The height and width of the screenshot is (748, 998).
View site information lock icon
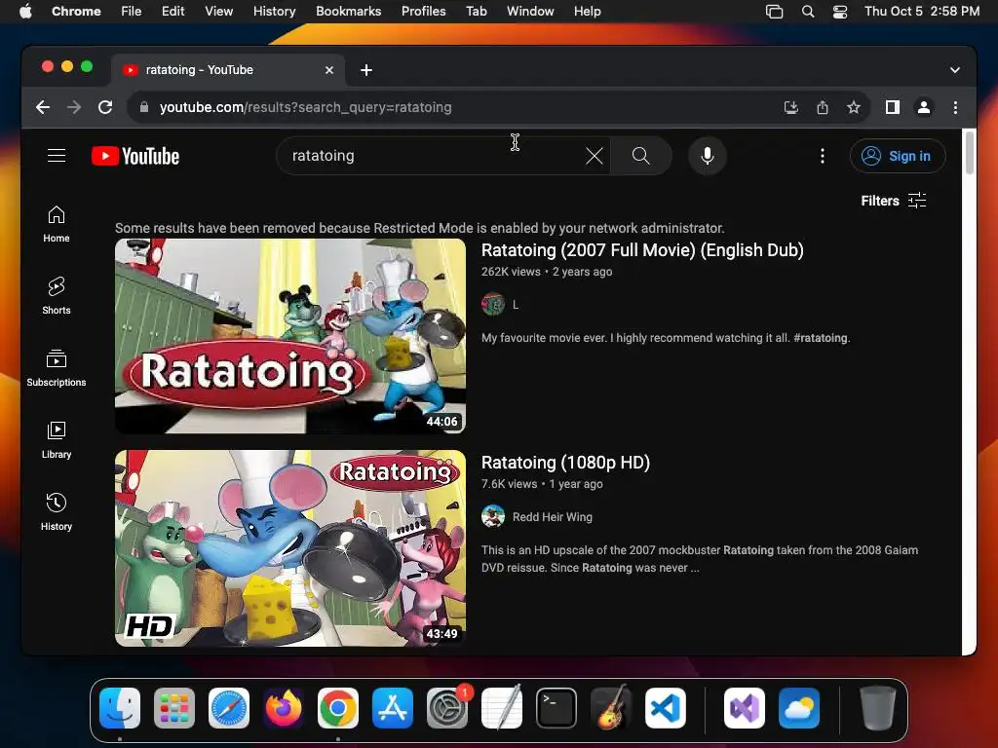pos(144,107)
